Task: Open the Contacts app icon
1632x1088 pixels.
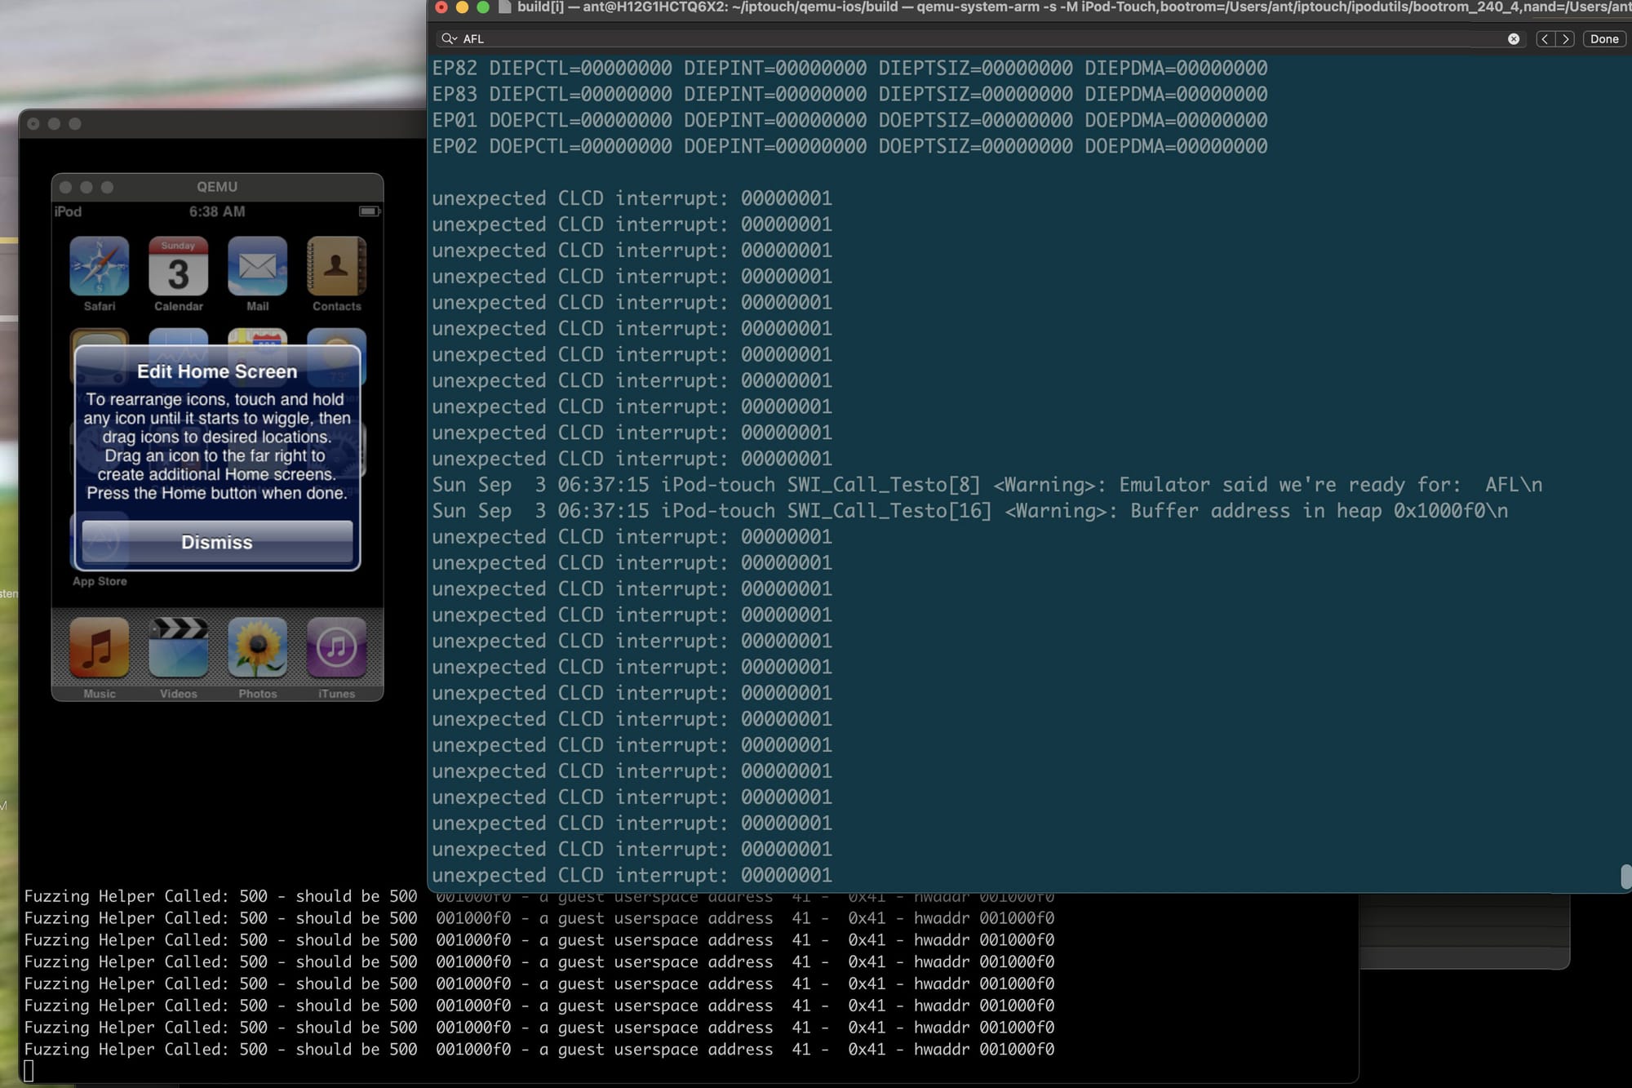Action: [x=336, y=266]
